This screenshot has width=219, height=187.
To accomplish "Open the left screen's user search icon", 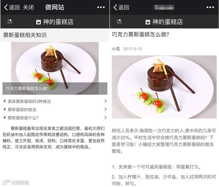I will click(x=10, y=21).
